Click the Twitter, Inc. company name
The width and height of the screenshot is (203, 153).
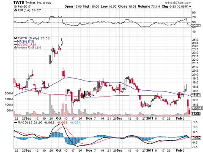pos(33,3)
